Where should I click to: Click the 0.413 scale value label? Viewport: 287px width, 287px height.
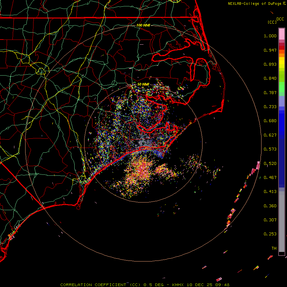click(x=270, y=192)
